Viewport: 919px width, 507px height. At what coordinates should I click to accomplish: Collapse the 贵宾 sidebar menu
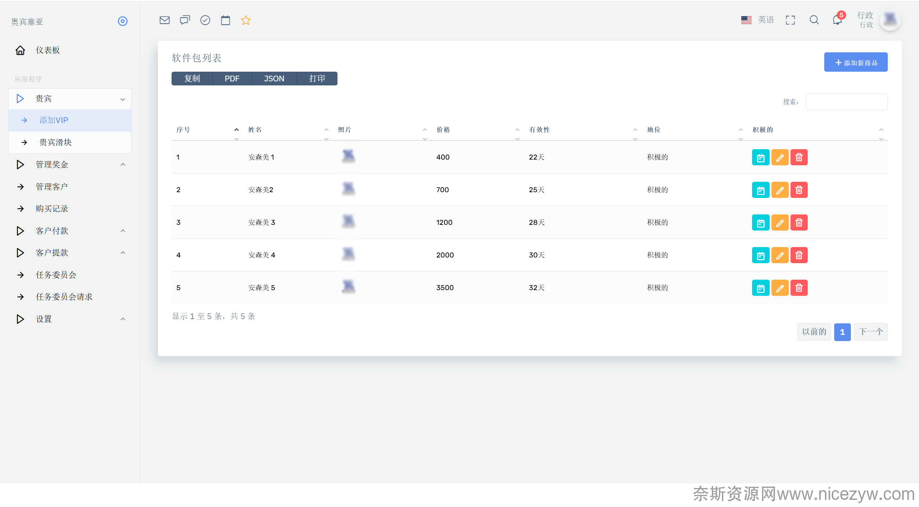coord(70,99)
